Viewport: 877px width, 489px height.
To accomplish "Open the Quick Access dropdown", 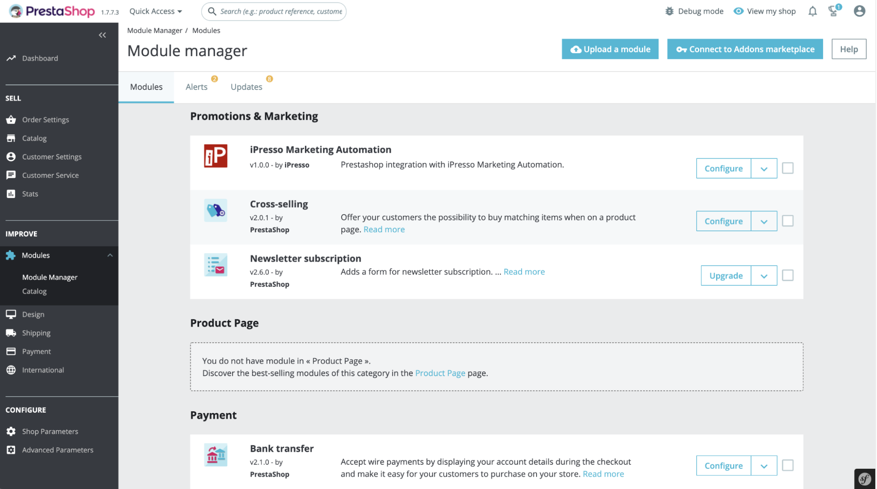I will 155,11.
